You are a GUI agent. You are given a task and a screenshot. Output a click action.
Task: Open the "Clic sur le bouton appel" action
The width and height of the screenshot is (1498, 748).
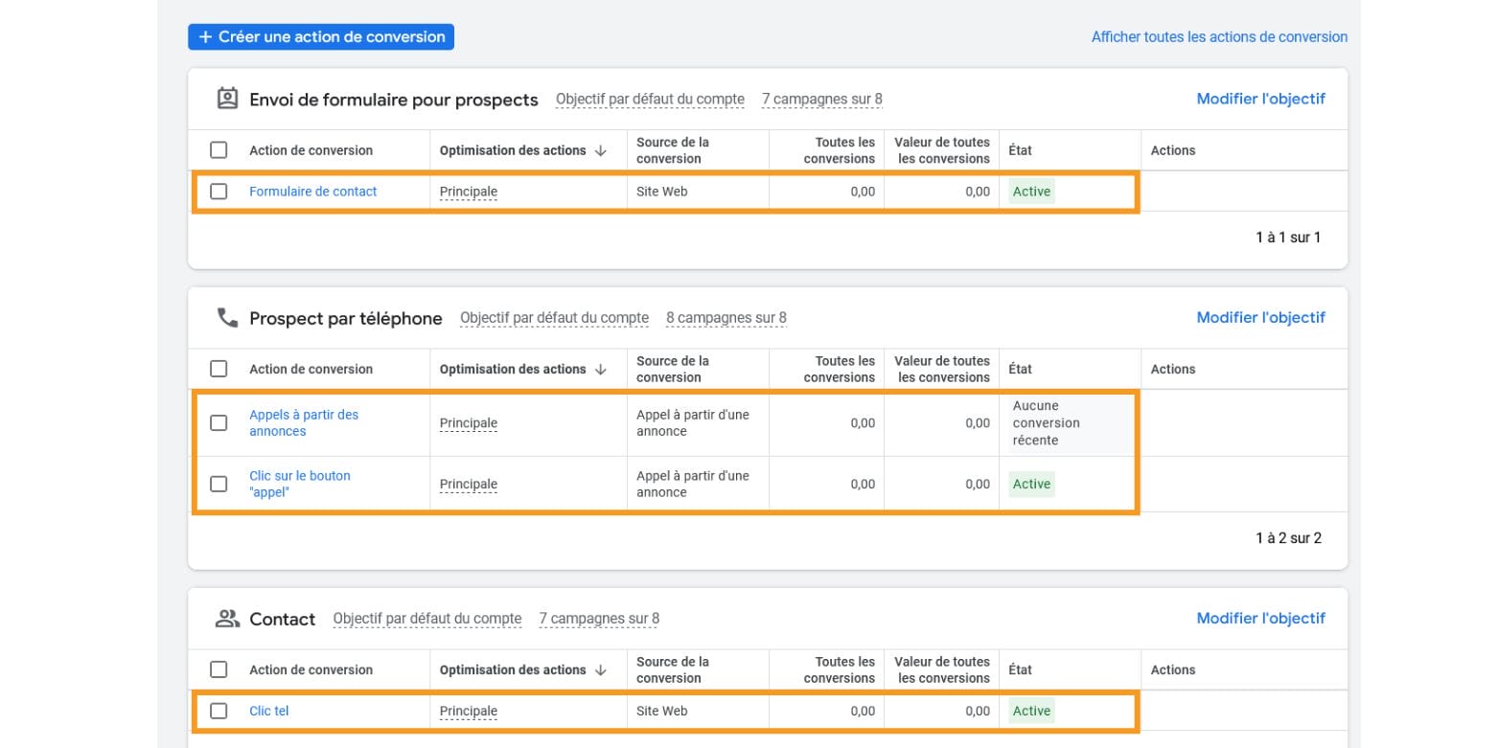pyautogui.click(x=300, y=484)
